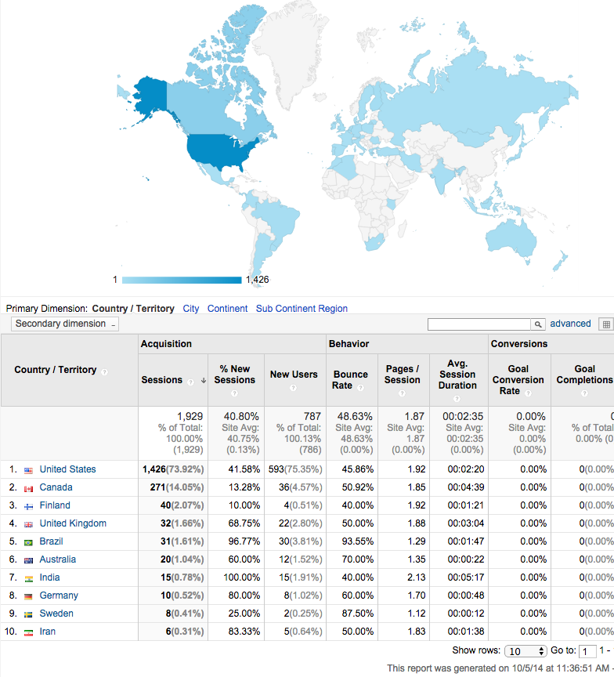Click the 68.75% new sessions for United Kingdom

coord(244,523)
